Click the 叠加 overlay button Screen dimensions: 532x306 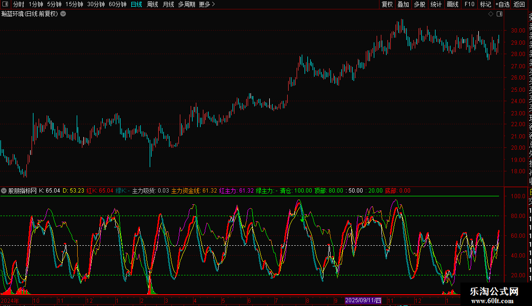click(x=403, y=4)
